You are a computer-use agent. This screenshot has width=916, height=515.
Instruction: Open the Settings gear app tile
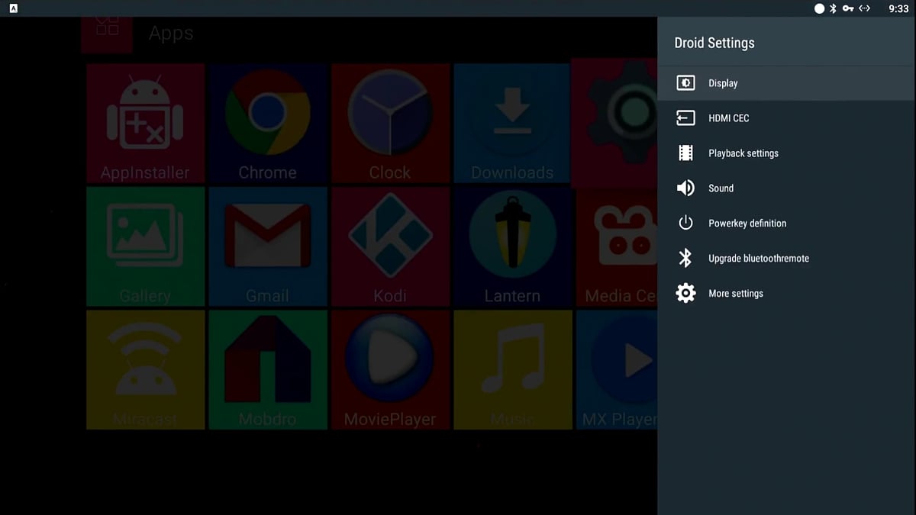(x=614, y=122)
